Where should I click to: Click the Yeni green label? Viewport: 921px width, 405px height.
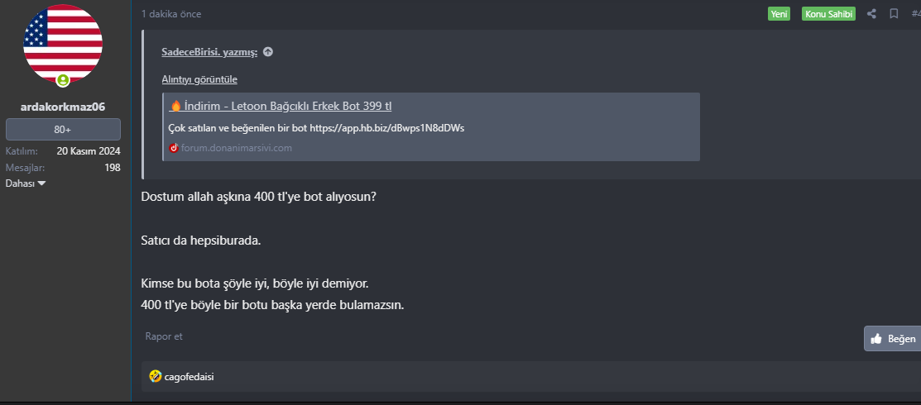click(x=779, y=14)
